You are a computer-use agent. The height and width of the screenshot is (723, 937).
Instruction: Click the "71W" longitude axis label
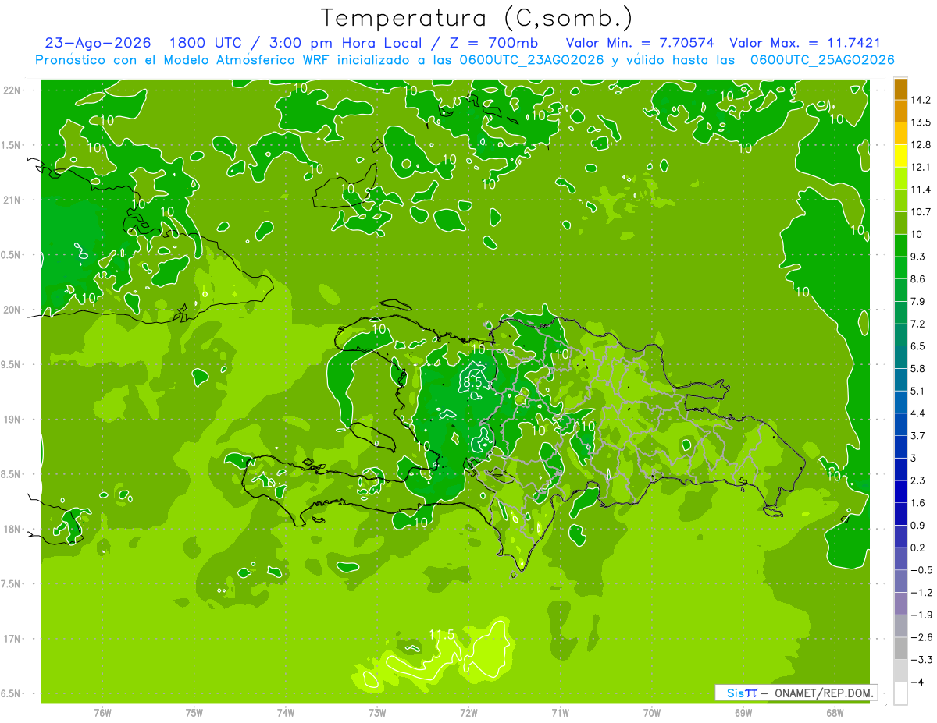(x=560, y=712)
